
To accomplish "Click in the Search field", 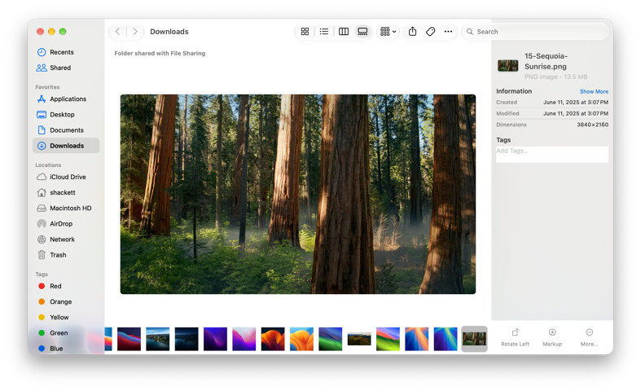I will (x=536, y=32).
